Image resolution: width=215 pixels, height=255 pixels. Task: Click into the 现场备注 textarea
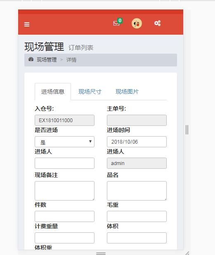tap(64, 191)
